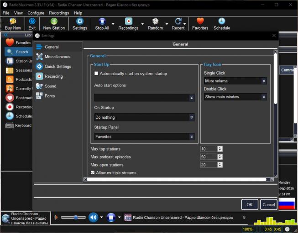Screen dimensions: 298x233
Task: Open Schedules in Library sidebar
Action: point(18,116)
